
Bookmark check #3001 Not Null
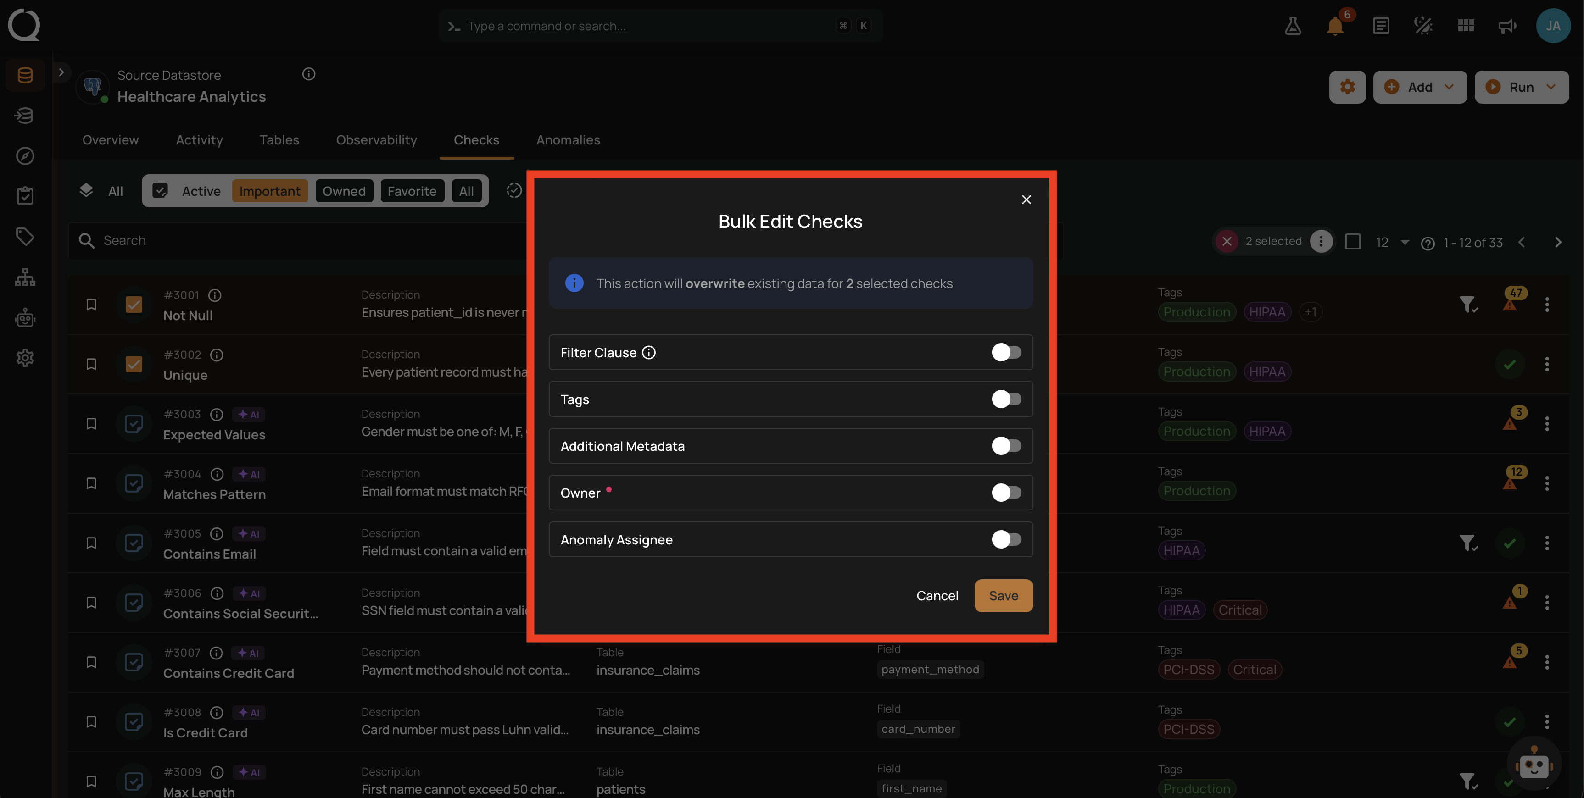pyautogui.click(x=91, y=305)
